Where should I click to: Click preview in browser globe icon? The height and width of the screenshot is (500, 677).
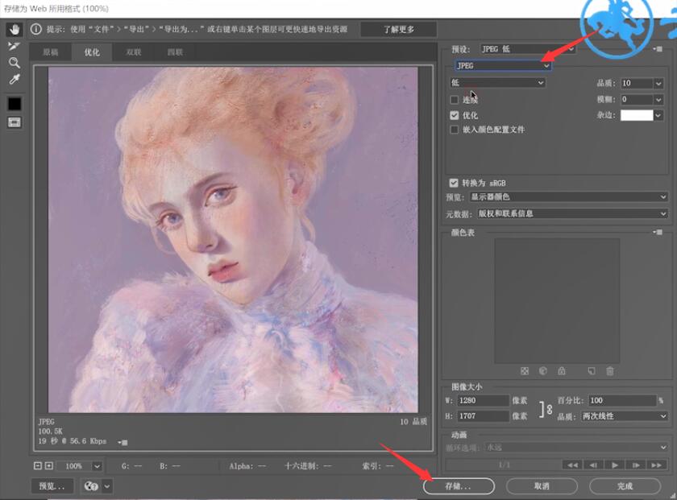click(91, 486)
